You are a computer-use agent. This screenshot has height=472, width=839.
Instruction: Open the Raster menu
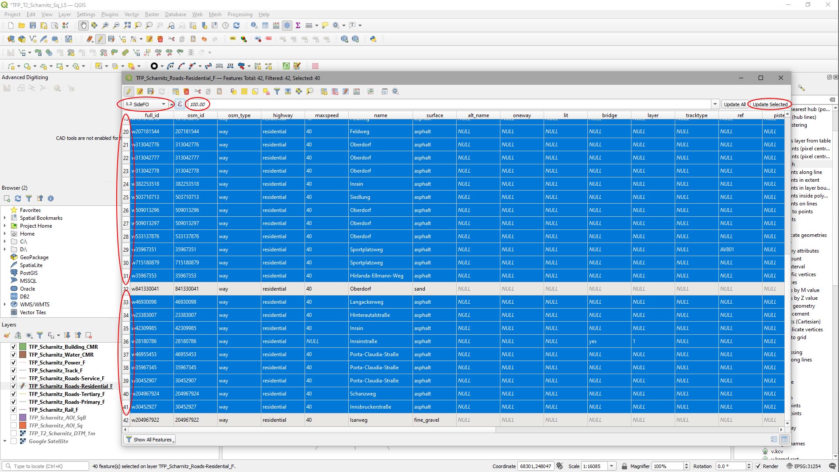tap(152, 14)
